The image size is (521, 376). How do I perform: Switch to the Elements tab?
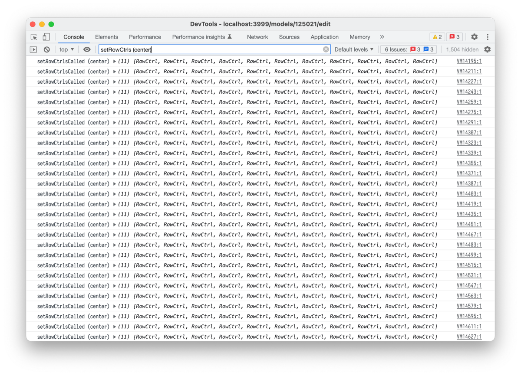tap(106, 37)
